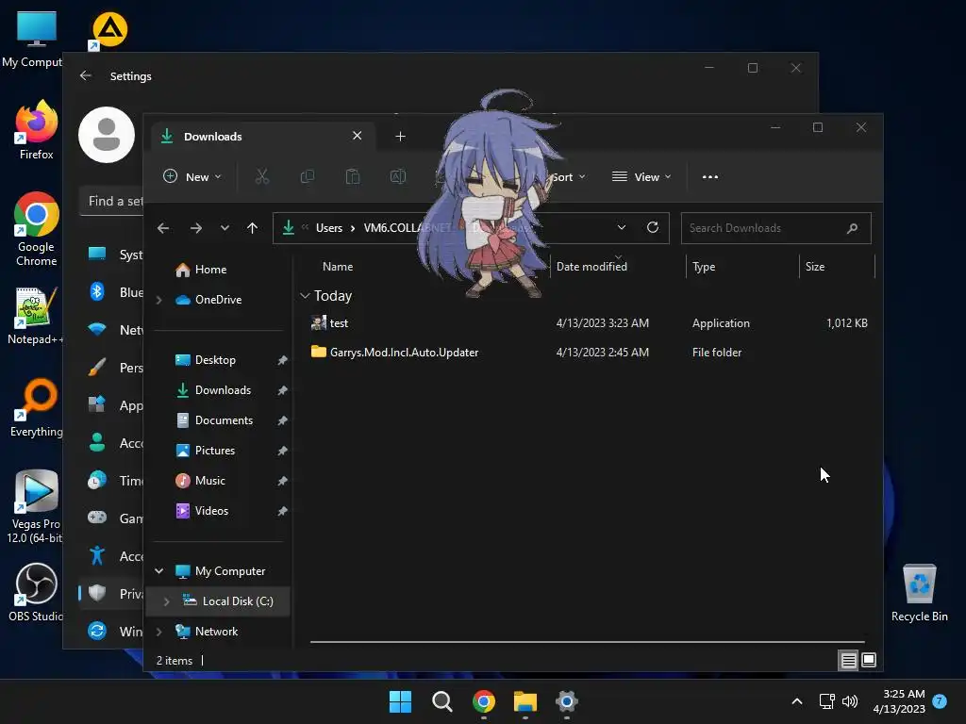The height and width of the screenshot is (724, 966).
Task: Expand the Local Disk (C:) node
Action: pos(166,601)
